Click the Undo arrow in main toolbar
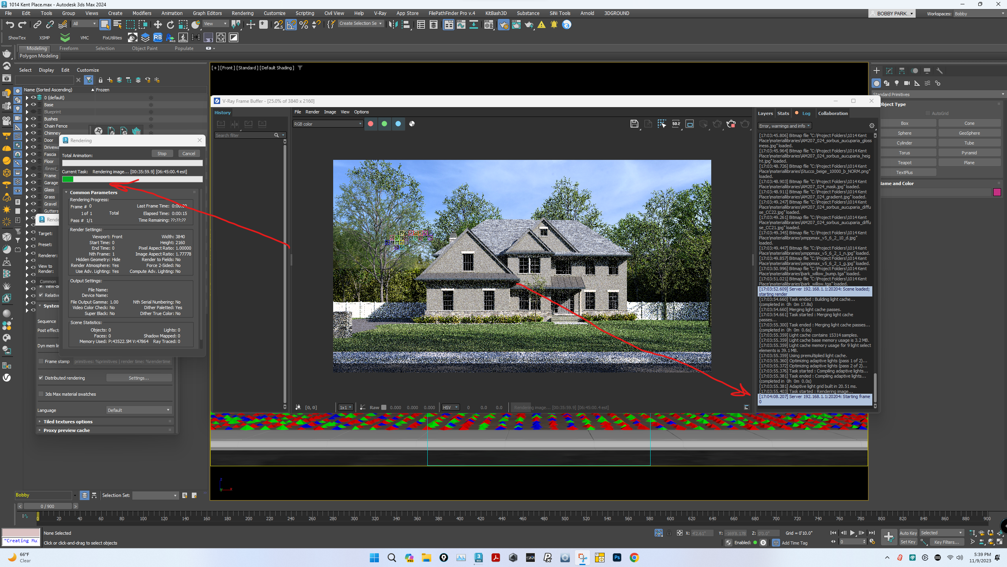 [x=10, y=25]
